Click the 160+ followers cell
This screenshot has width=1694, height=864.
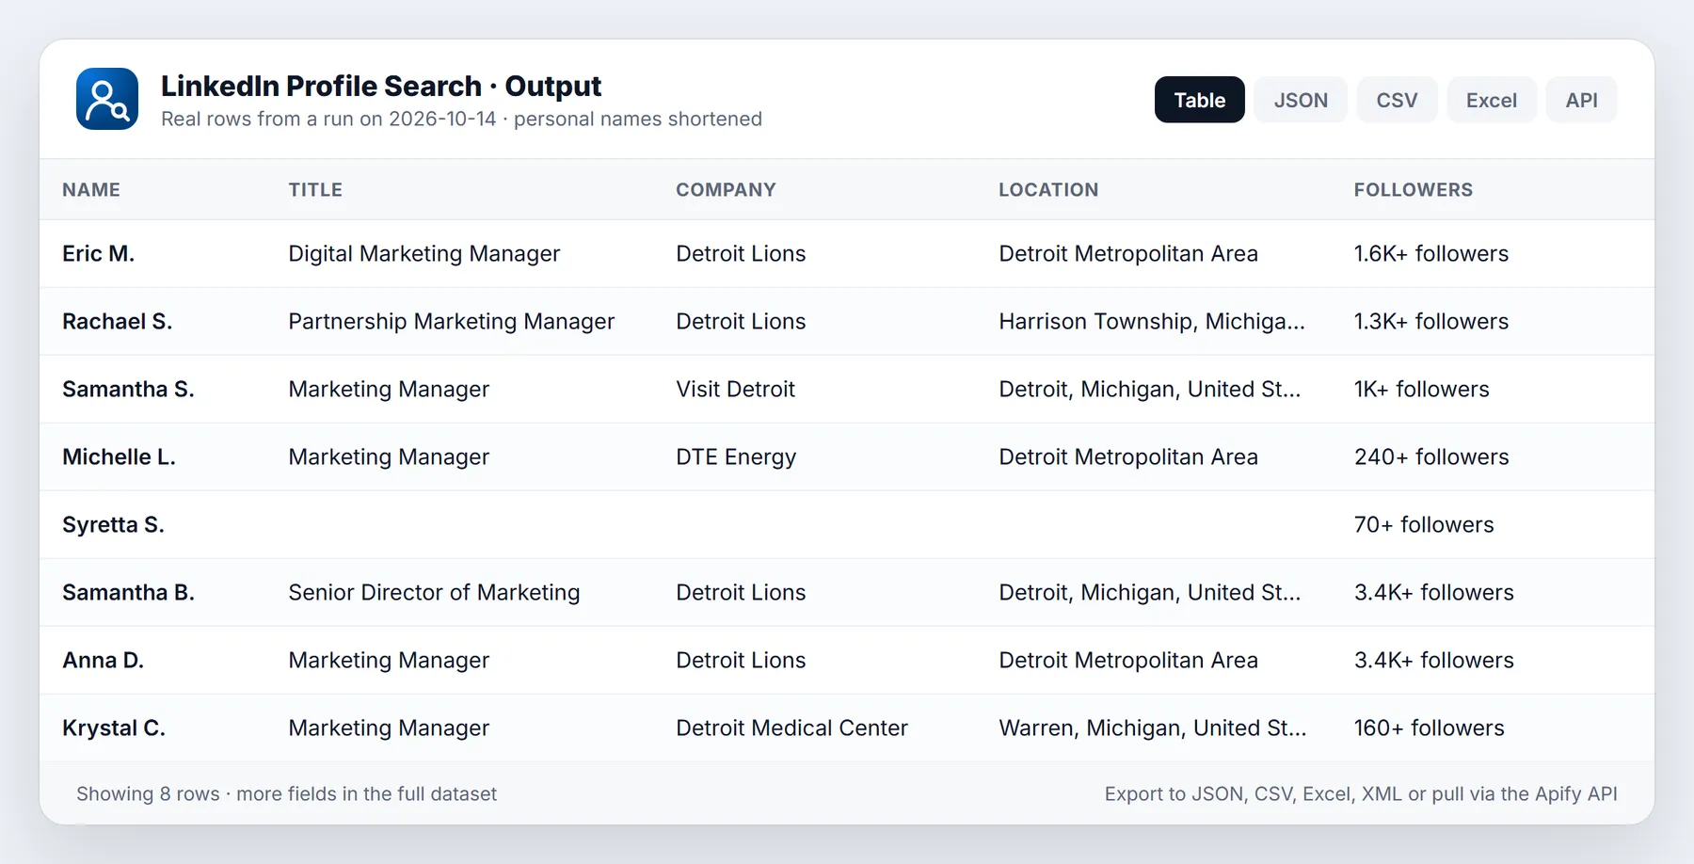click(1429, 728)
